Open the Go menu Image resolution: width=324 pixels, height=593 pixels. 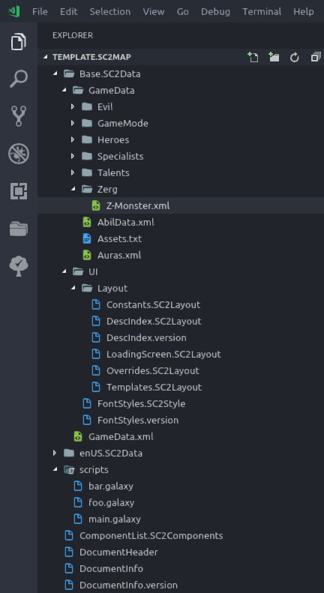coord(183,12)
